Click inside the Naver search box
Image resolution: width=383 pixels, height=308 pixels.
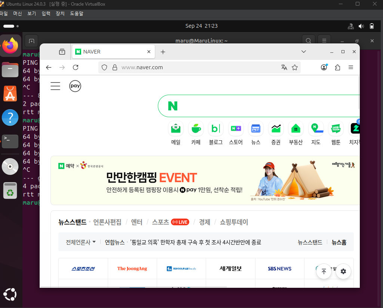point(259,106)
